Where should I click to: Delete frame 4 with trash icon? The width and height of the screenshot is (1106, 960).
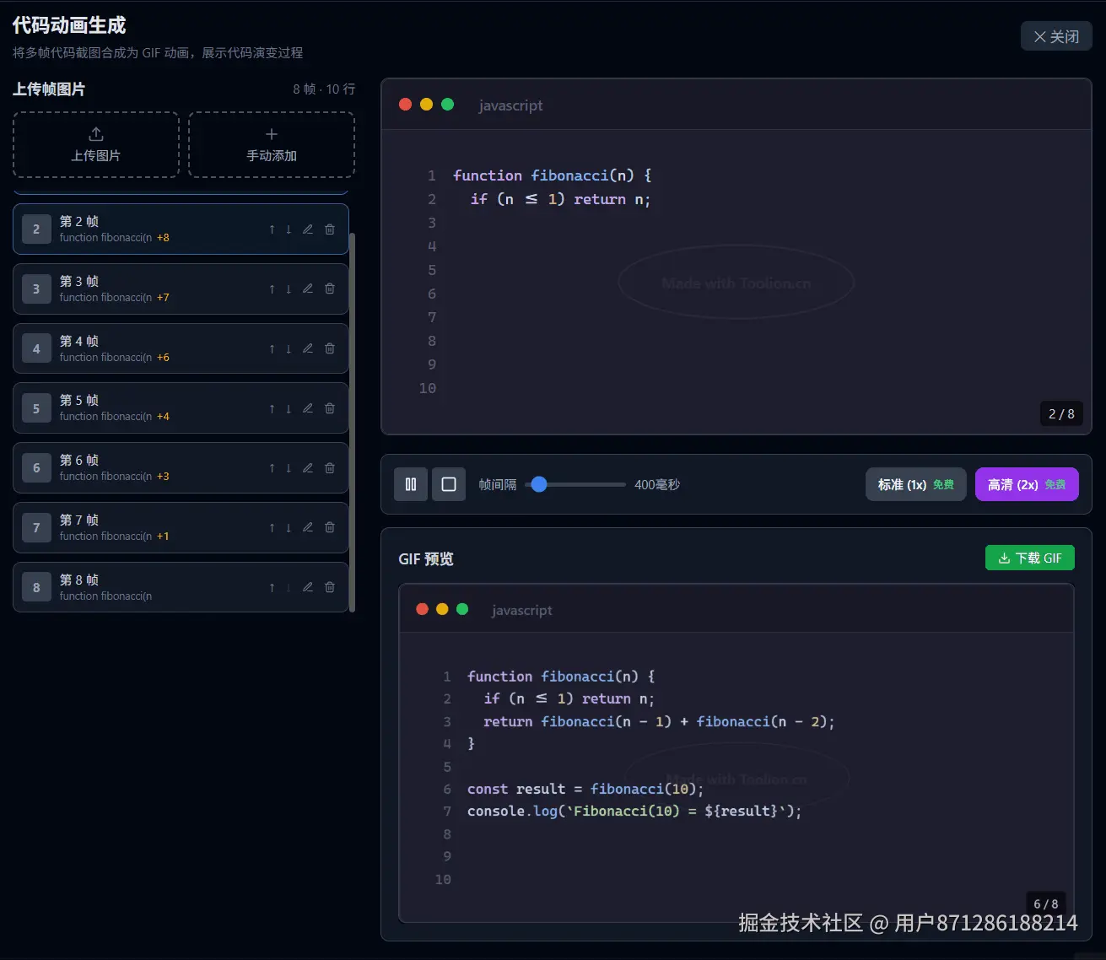click(330, 349)
